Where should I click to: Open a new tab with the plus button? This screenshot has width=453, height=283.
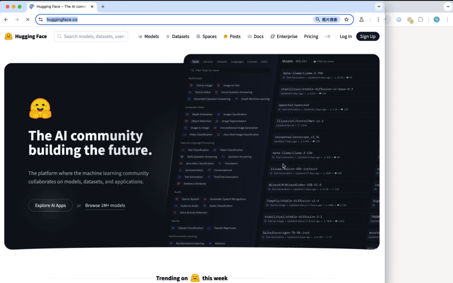pyautogui.click(x=102, y=7)
